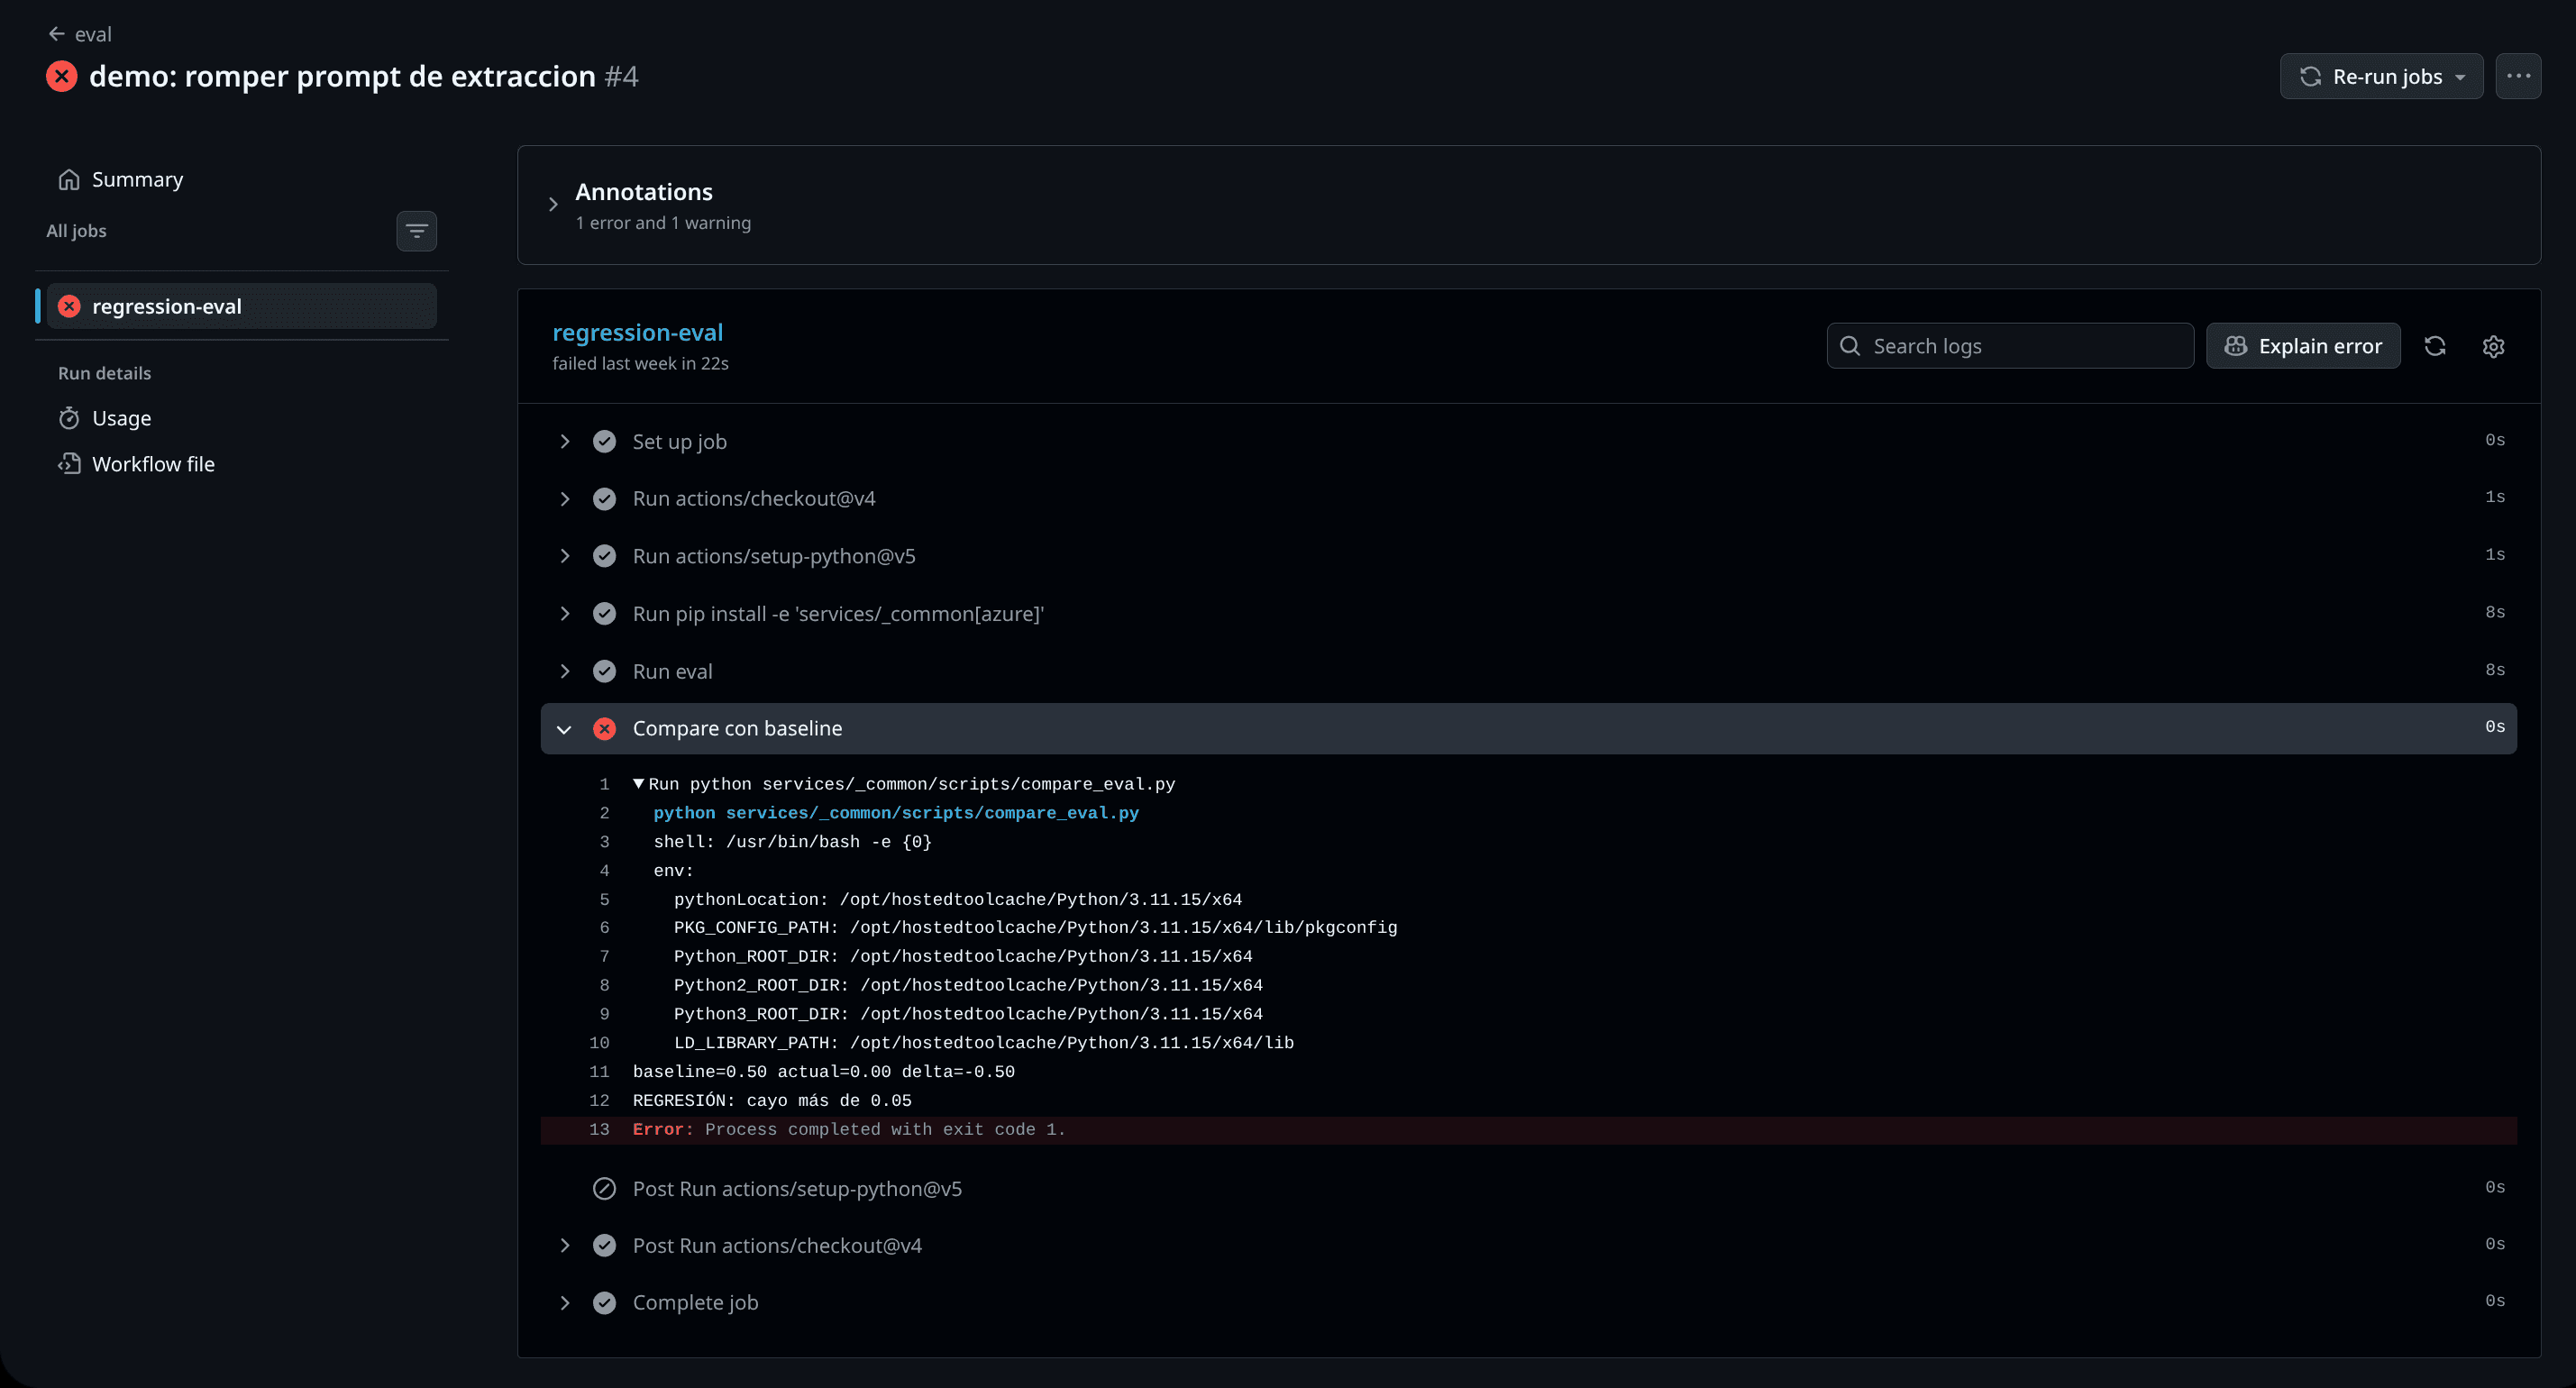Click the REGRESIÓN log line 12 text
2576x1388 pixels.
point(772,1101)
